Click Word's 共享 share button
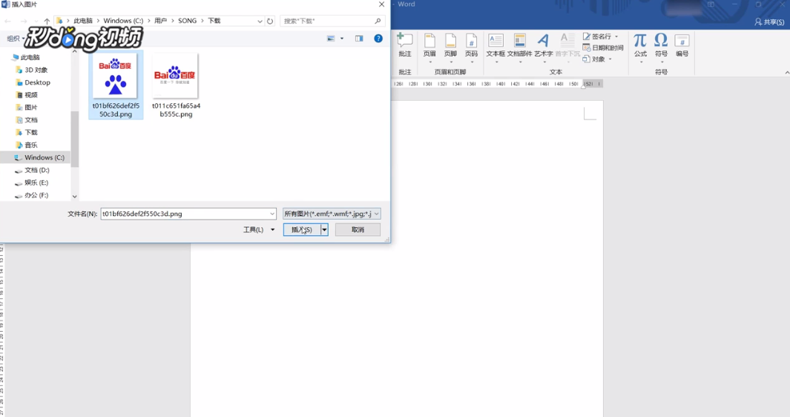The image size is (790, 417). pos(769,22)
